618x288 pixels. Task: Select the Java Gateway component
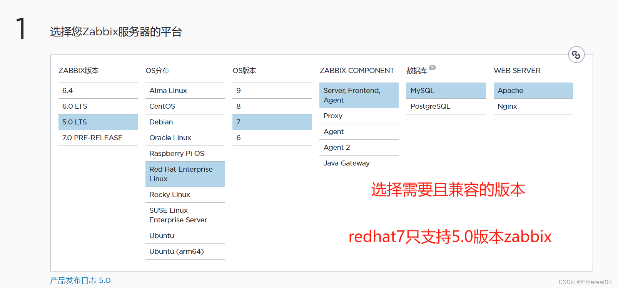359,163
